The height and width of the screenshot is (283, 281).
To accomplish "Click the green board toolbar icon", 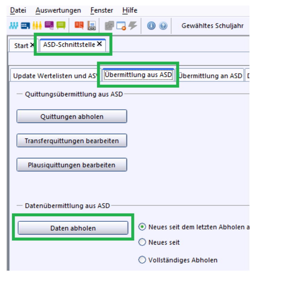I will click(x=61, y=26).
